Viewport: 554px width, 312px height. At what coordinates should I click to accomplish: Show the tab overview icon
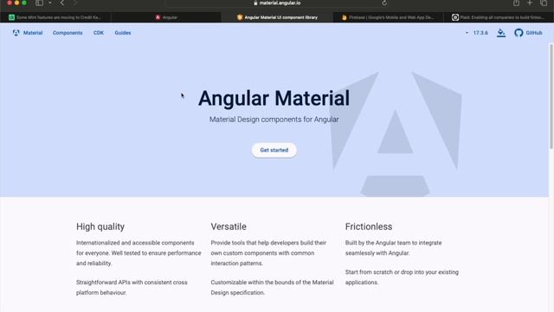[544, 3]
